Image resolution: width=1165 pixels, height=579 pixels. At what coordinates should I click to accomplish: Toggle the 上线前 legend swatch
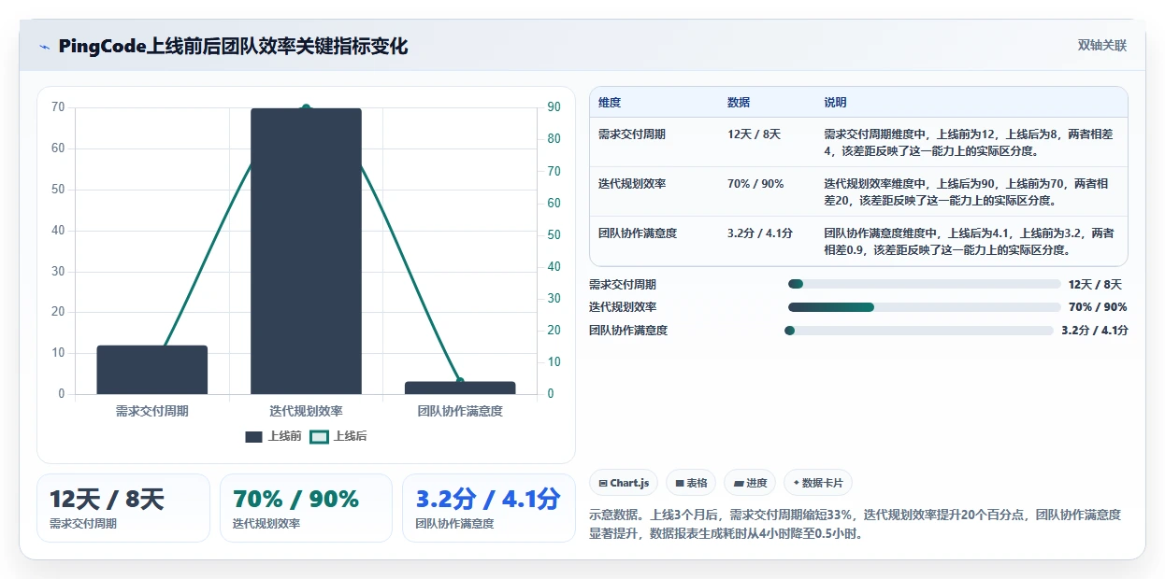pos(254,436)
